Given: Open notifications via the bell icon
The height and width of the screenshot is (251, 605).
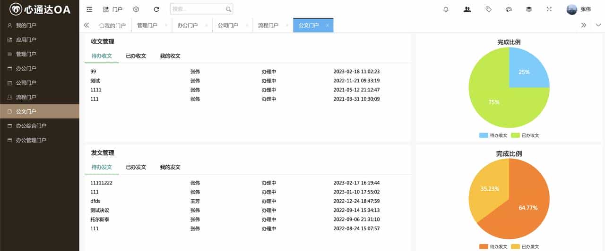Looking at the screenshot, I should (x=446, y=9).
